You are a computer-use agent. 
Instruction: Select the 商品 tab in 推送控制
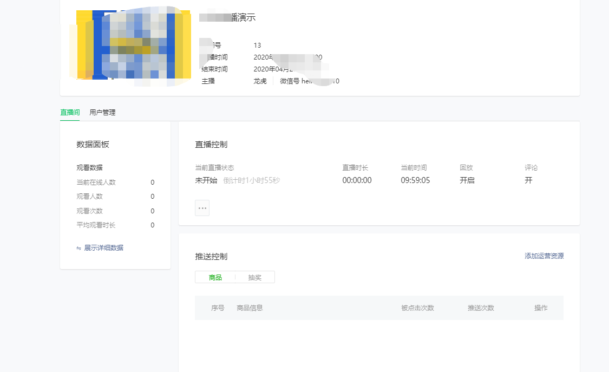(215, 277)
